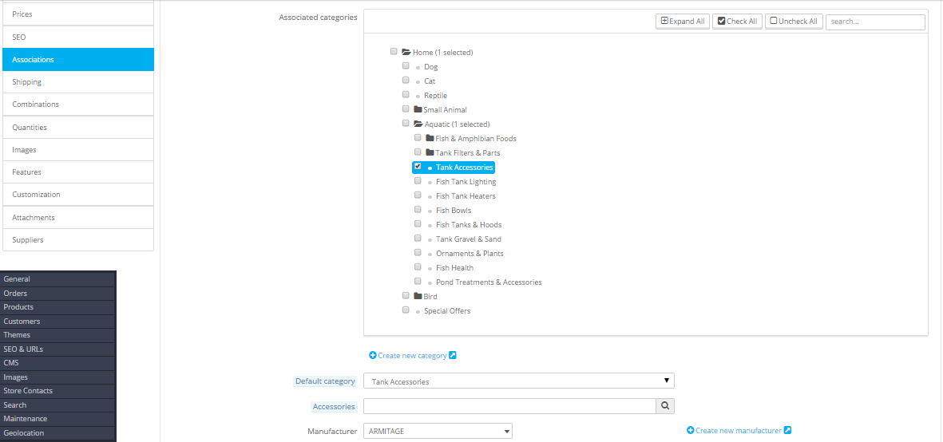943x442 pixels.
Task: Click the Accessories search magnifier icon
Action: 665,406
